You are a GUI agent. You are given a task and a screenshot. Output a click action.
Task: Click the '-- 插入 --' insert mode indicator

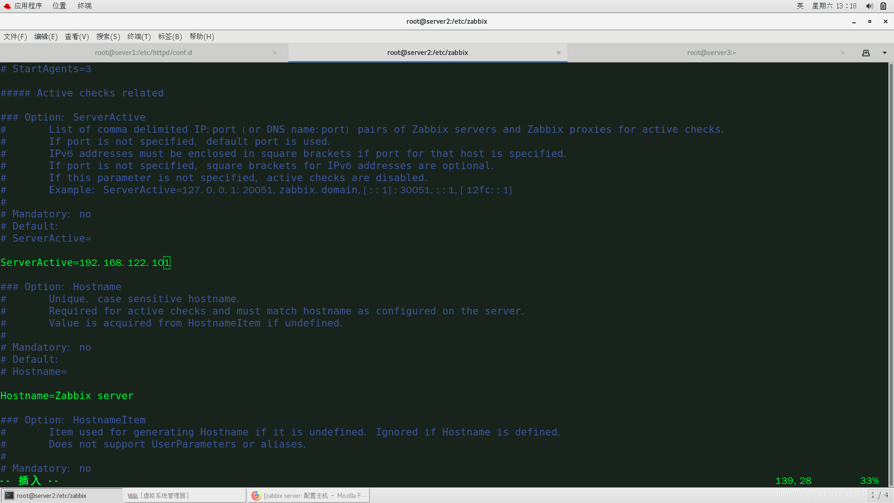tap(29, 481)
